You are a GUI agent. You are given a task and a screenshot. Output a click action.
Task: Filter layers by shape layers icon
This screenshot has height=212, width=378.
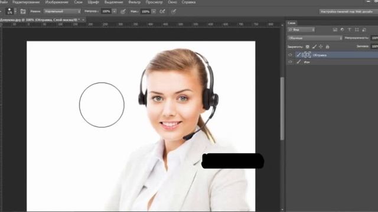357,29
